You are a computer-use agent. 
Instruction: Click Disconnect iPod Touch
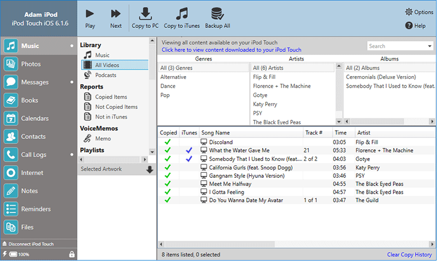click(x=28, y=244)
